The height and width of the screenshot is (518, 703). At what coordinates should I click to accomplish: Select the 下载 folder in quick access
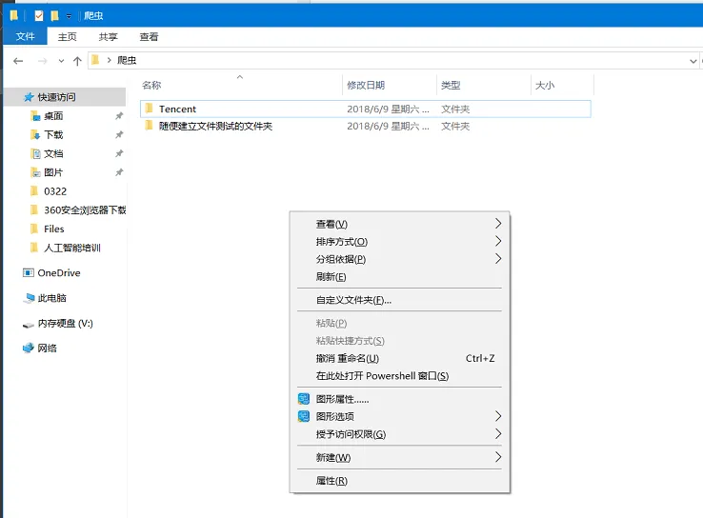[x=53, y=135]
